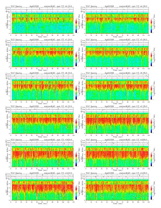The width and height of the screenshot is (161, 208).
Task: Click the PSD color bar beside UT 9:20:0 plot
Action: [76, 126]
